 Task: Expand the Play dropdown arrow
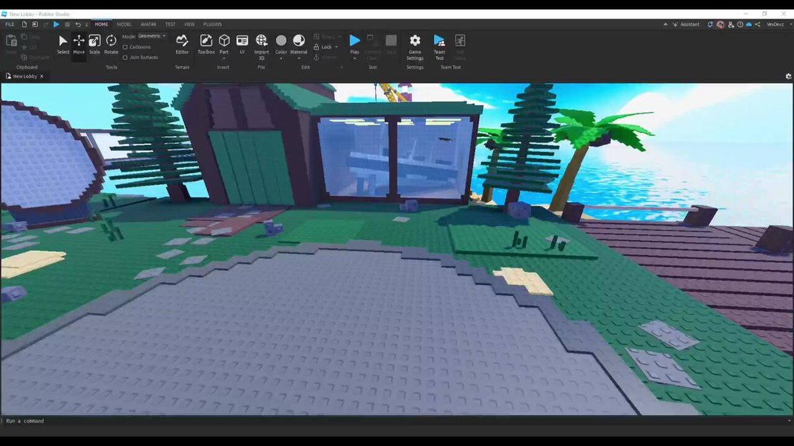click(355, 58)
